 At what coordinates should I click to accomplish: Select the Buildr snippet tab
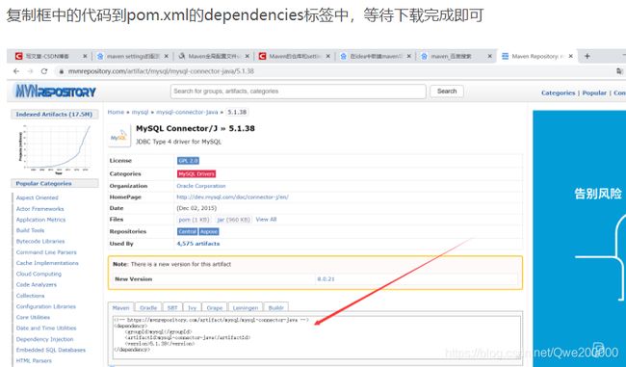(275, 307)
